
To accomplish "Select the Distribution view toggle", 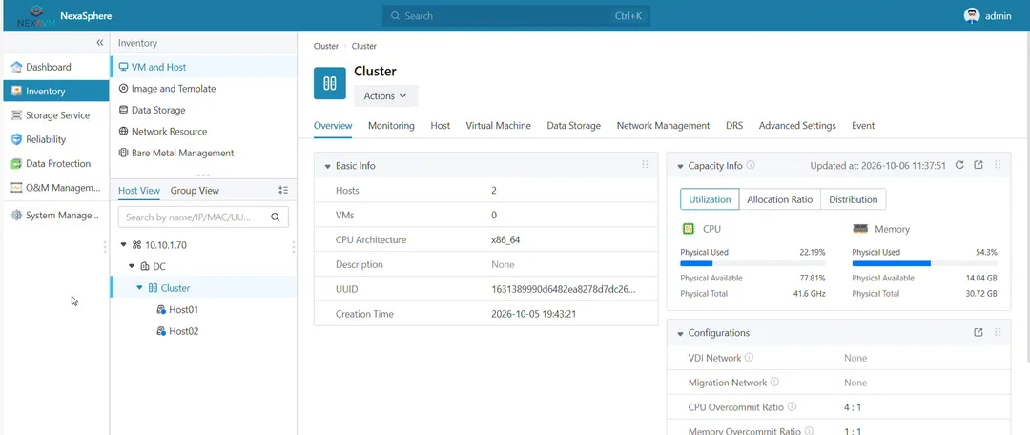I will tap(854, 199).
